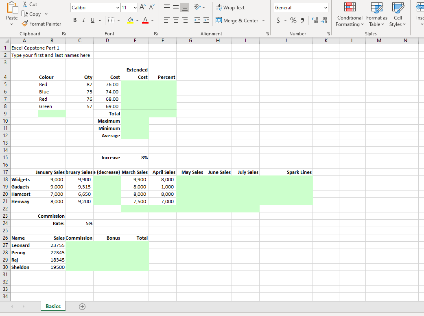424x316 pixels.
Task: Expand Fill Color dropdown arrow
Action: [x=138, y=20]
